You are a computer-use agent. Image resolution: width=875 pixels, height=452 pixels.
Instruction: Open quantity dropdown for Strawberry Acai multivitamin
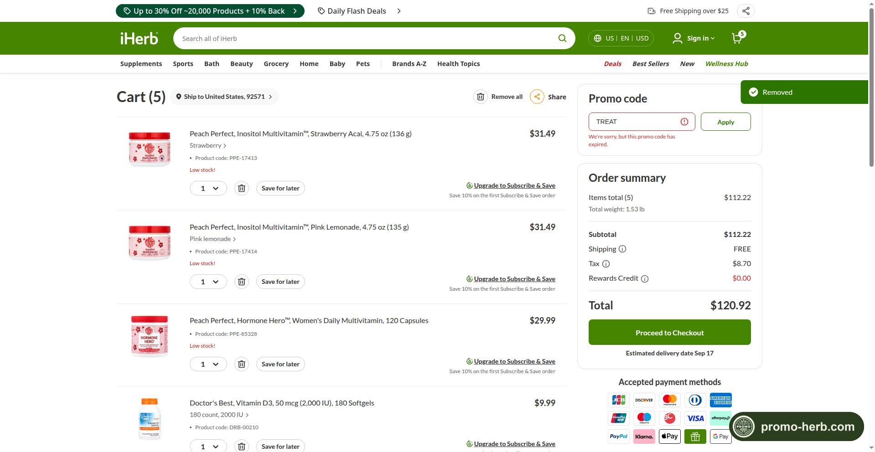(208, 188)
